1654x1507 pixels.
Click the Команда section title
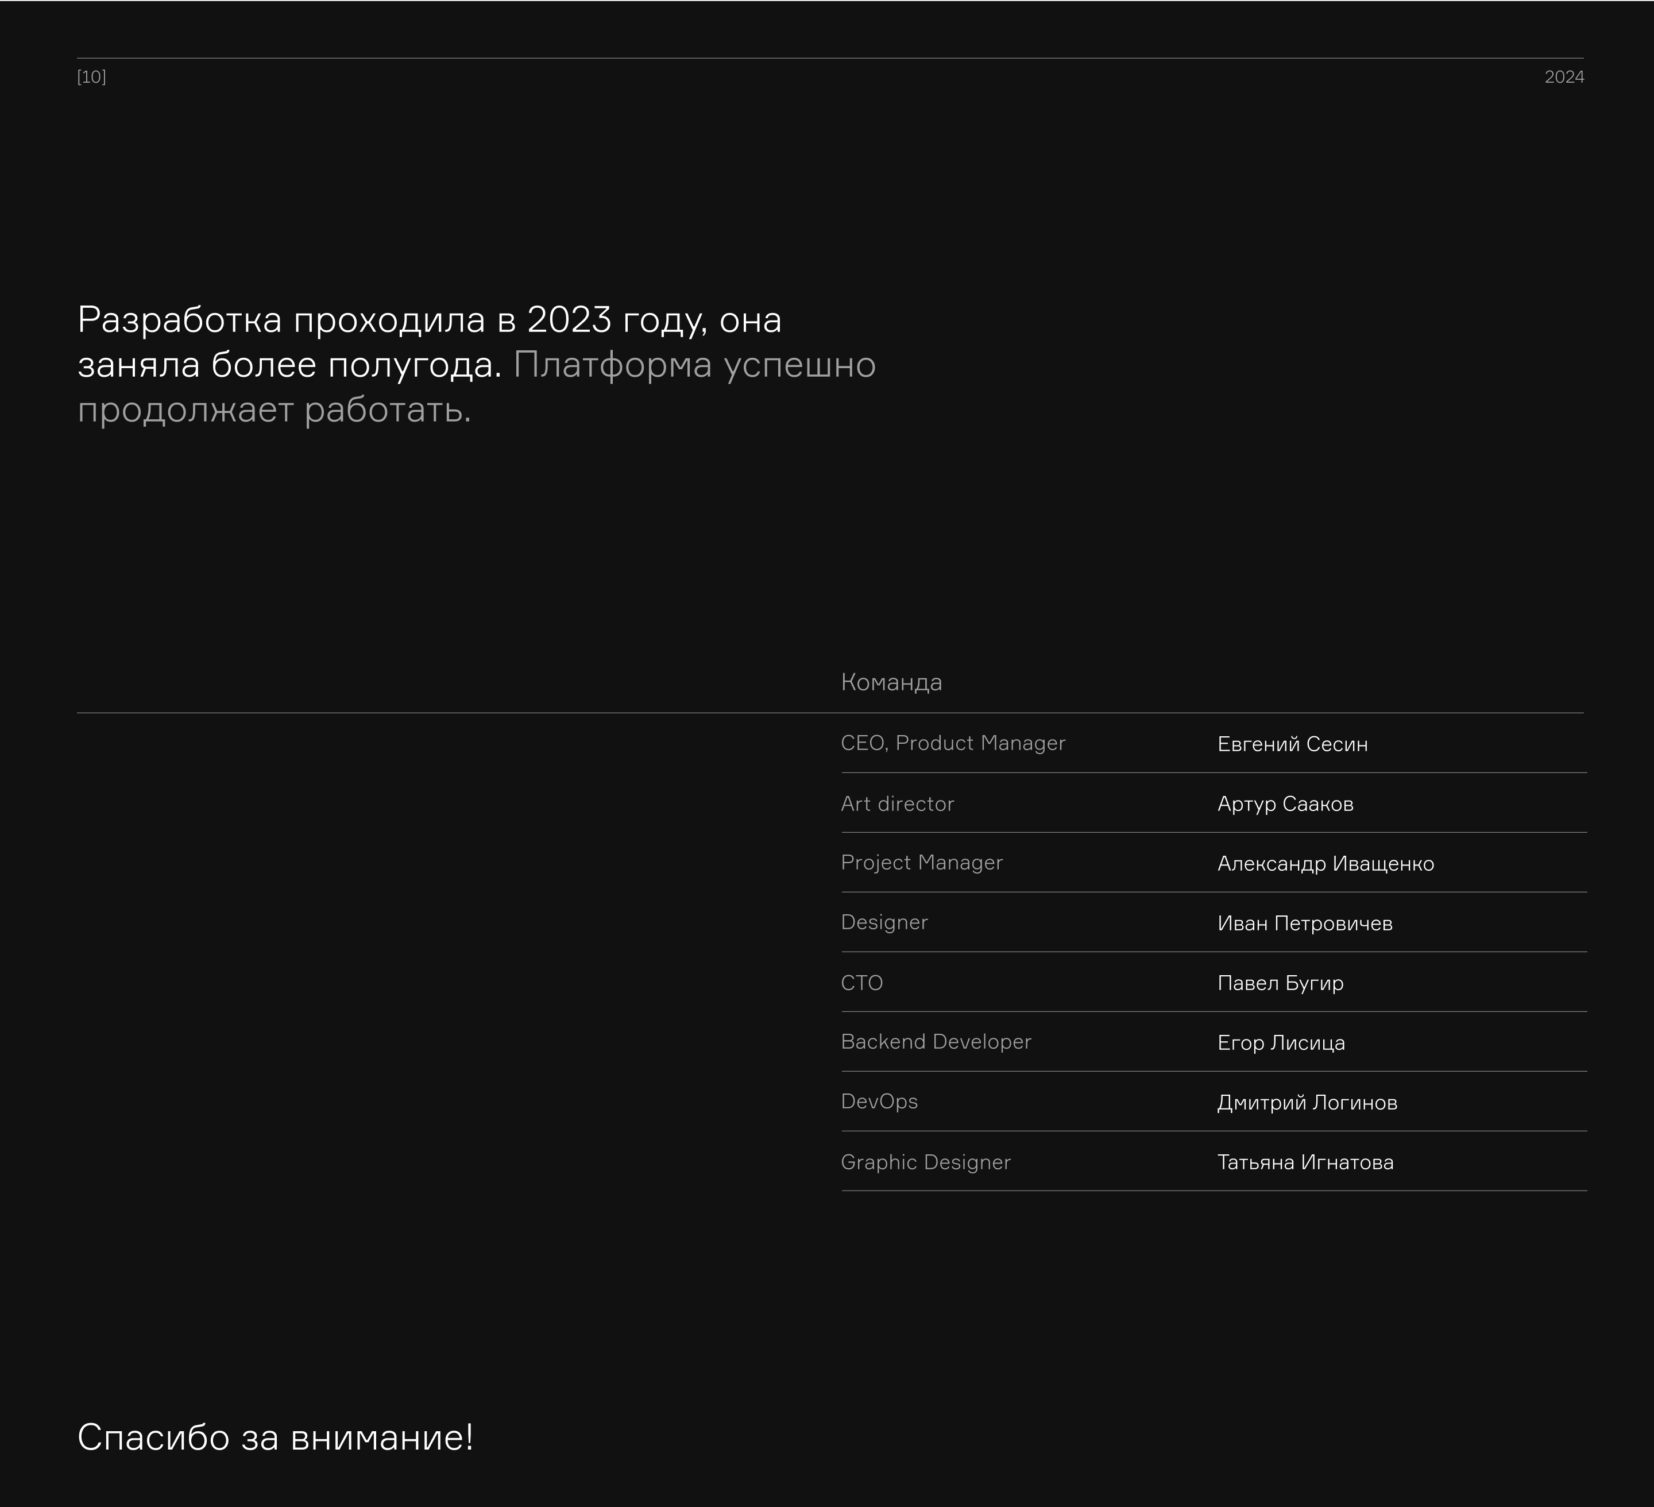[x=891, y=682]
